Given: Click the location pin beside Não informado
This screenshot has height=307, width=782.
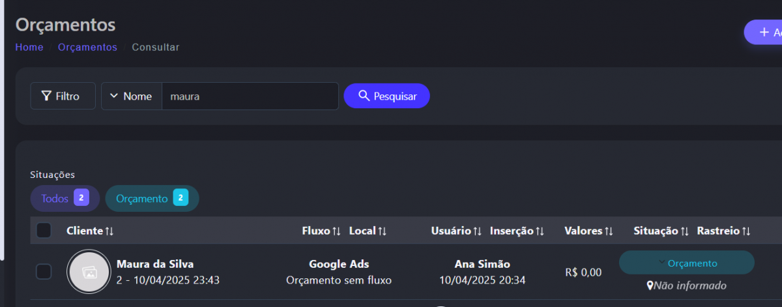Looking at the screenshot, I should tap(650, 285).
